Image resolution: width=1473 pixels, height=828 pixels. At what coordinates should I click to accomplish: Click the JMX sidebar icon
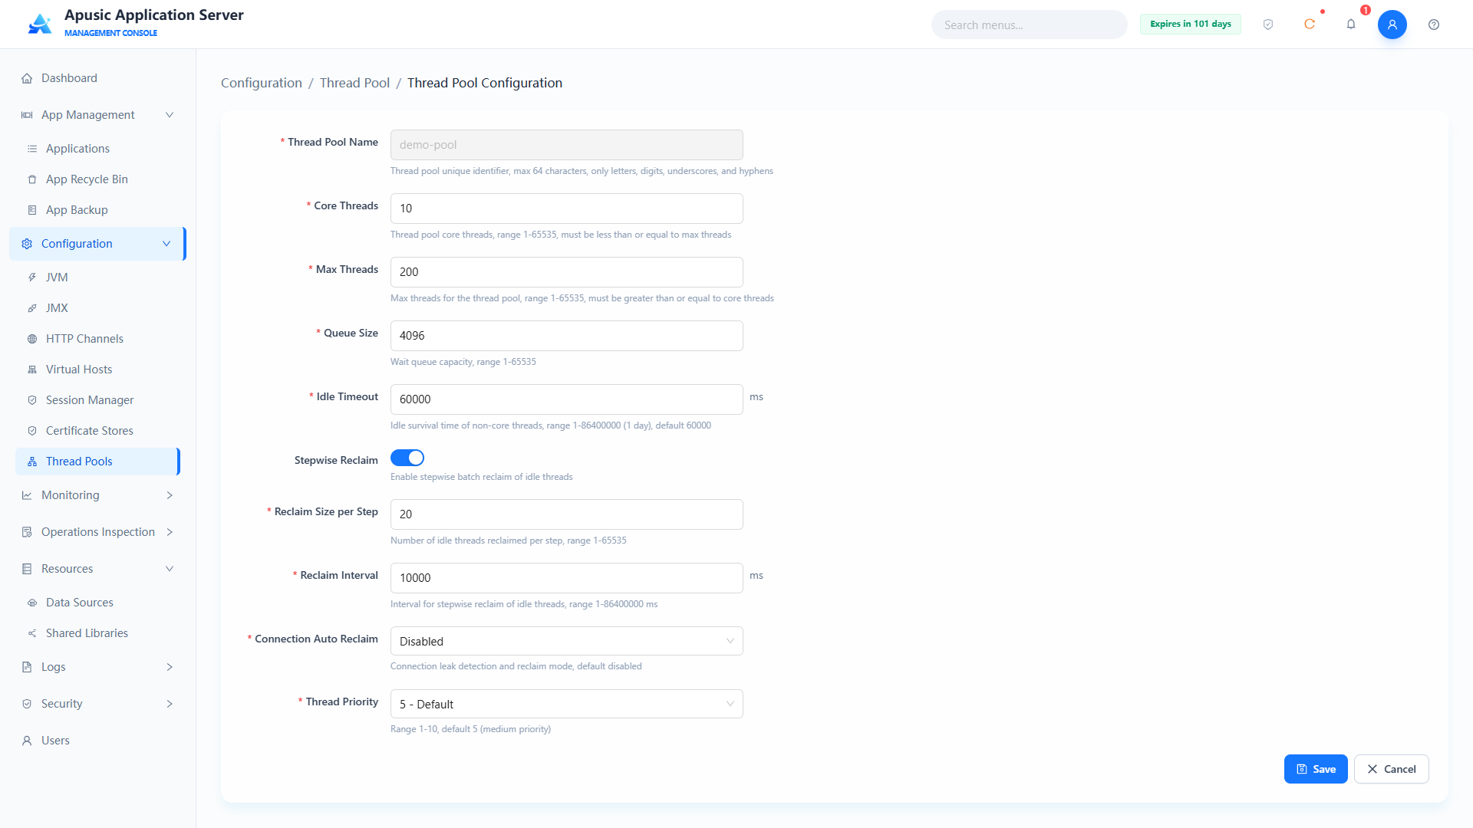pos(32,308)
